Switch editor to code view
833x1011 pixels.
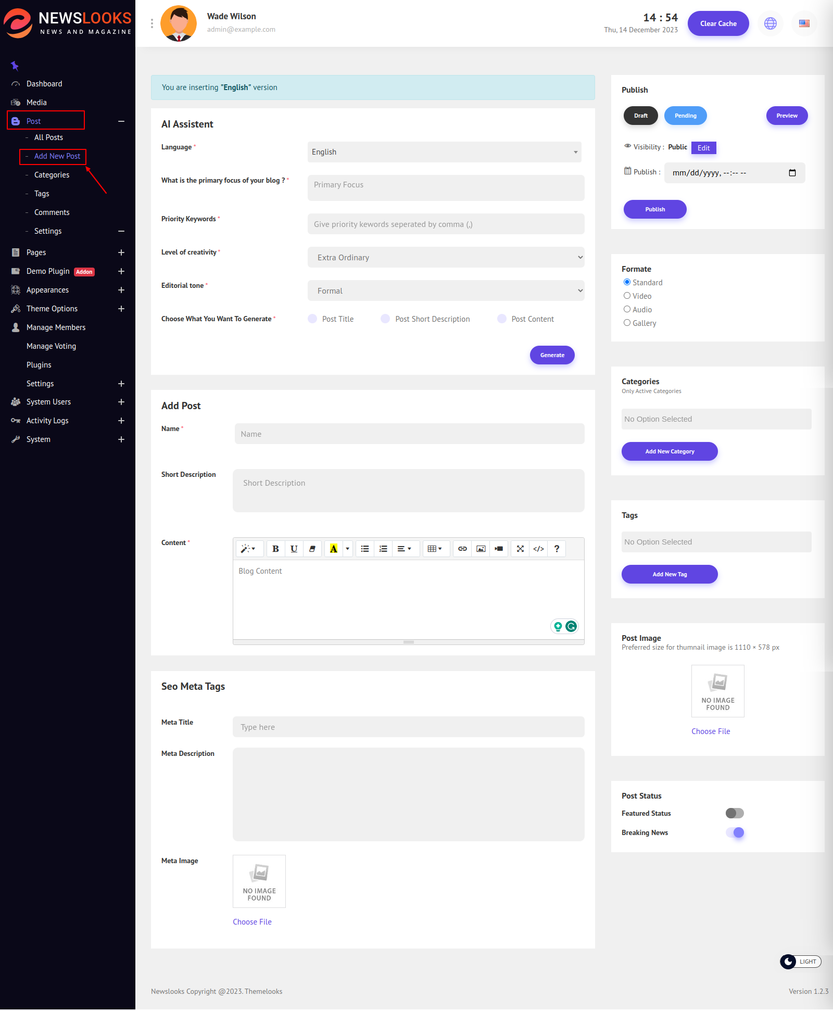coord(538,549)
